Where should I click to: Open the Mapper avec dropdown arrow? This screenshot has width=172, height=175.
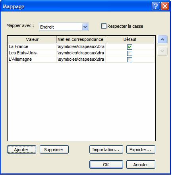[x=85, y=27]
